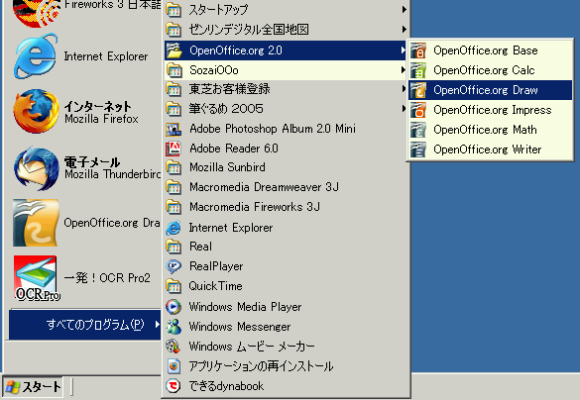The width and height of the screenshot is (580, 400).
Task: Launch OpenOffice.org Impress
Action: click(490, 110)
